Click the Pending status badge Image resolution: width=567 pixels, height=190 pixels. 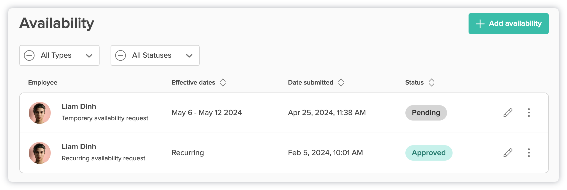(x=426, y=113)
